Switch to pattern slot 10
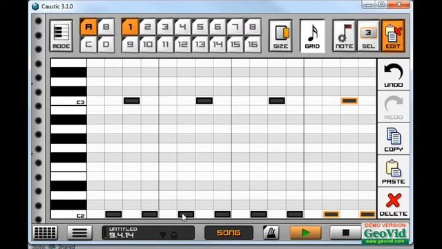Screen dimensions: 442x249 [x=148, y=44]
